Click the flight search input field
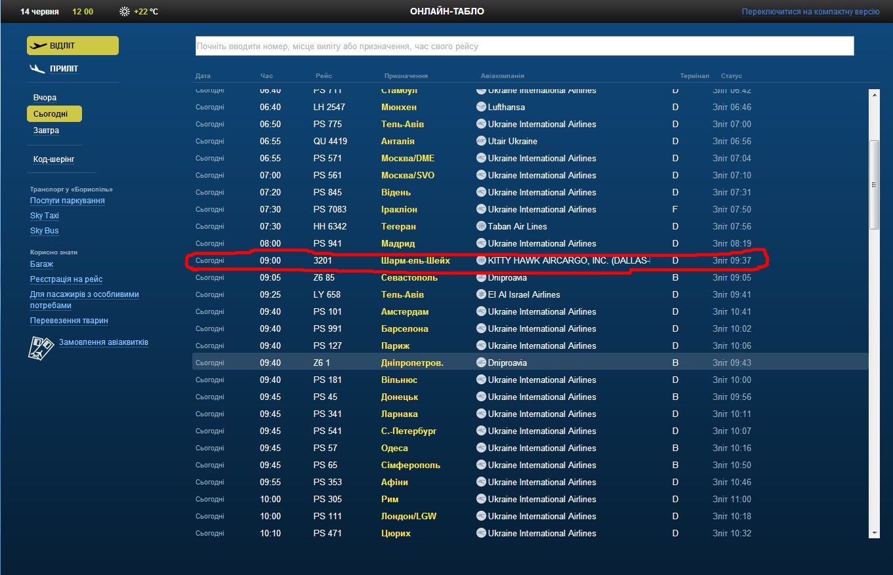This screenshot has width=893, height=575. click(524, 46)
